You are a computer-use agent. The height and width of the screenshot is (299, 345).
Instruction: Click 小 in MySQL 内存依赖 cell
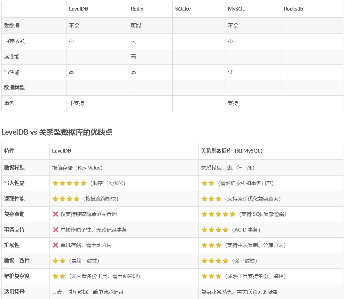[230, 41]
